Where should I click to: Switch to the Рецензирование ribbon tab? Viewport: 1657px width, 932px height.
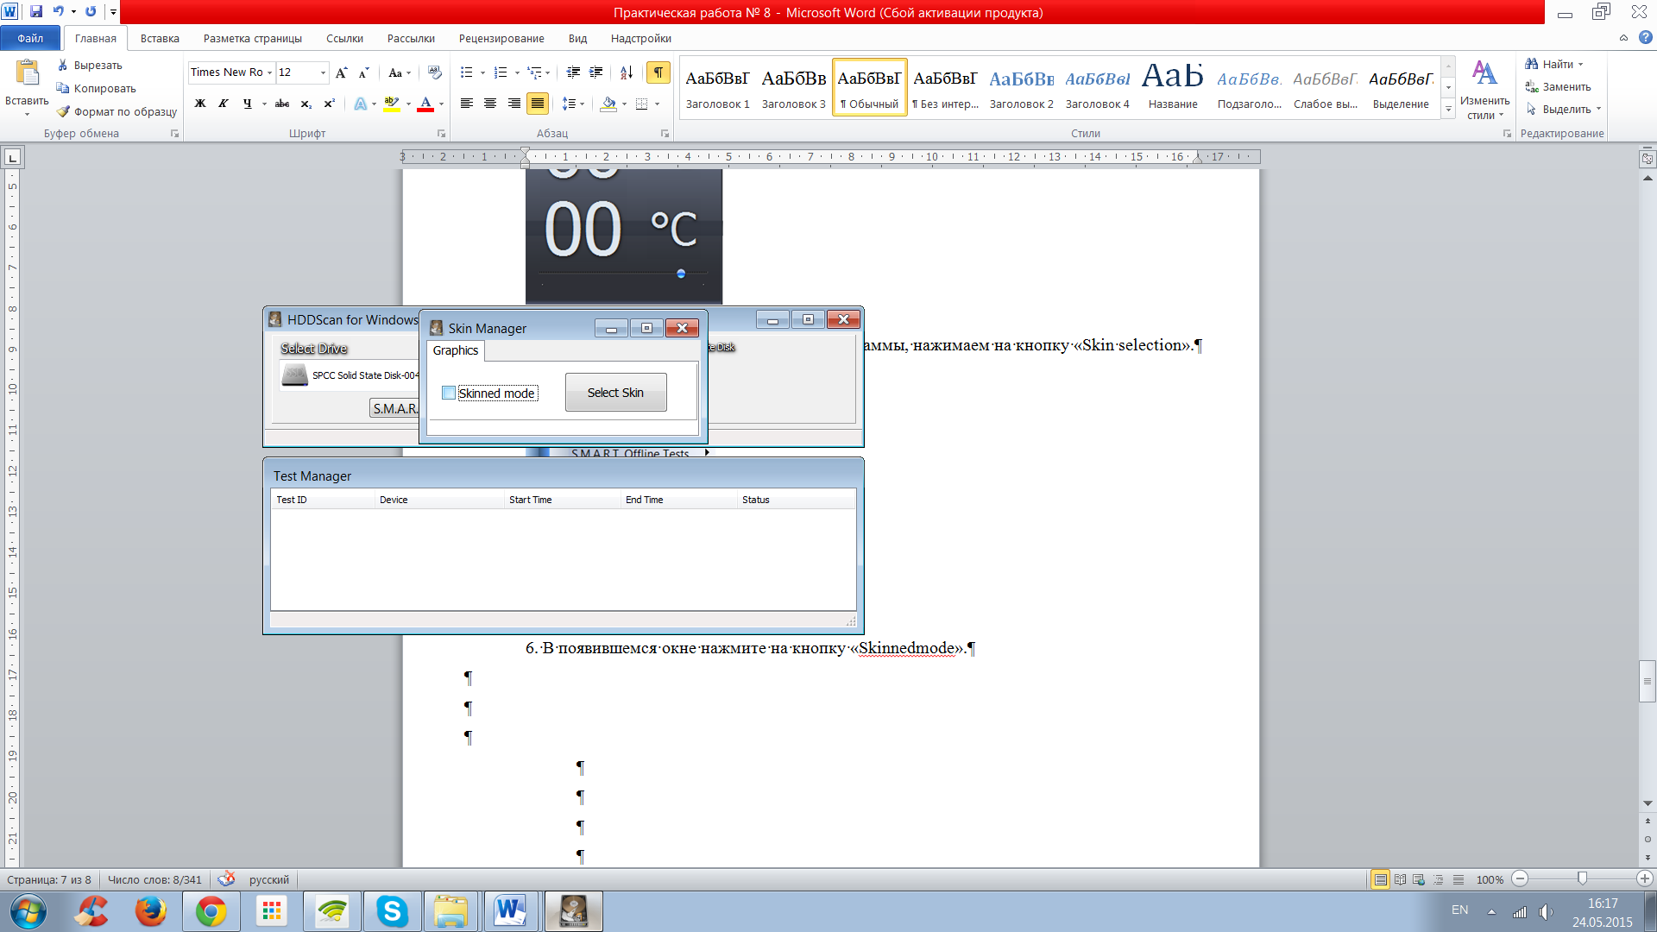tap(501, 38)
